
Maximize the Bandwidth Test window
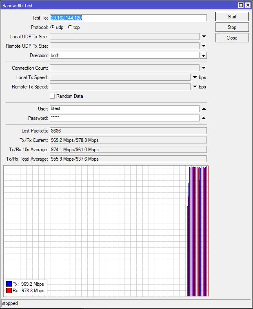(241, 5)
